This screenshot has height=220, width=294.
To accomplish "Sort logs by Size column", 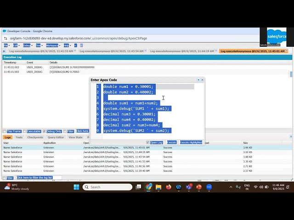I will pos(261,143).
